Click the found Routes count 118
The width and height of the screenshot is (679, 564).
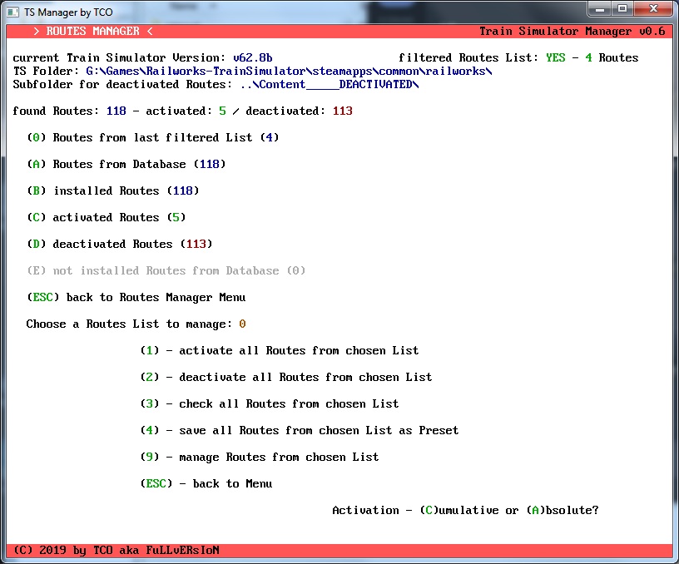[116, 111]
